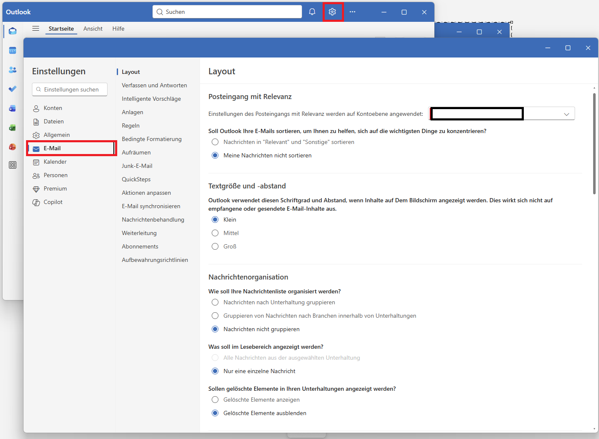Screen dimensions: 599x439
Task: Click the 'Einstellungen suchen' search field
Action: 70,89
